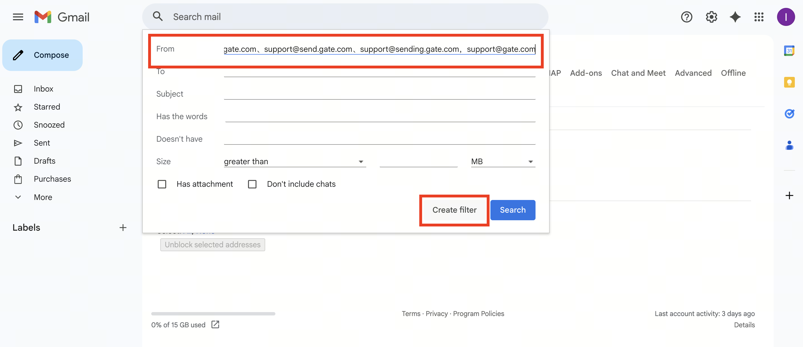Open the Offline settings tab

point(733,73)
